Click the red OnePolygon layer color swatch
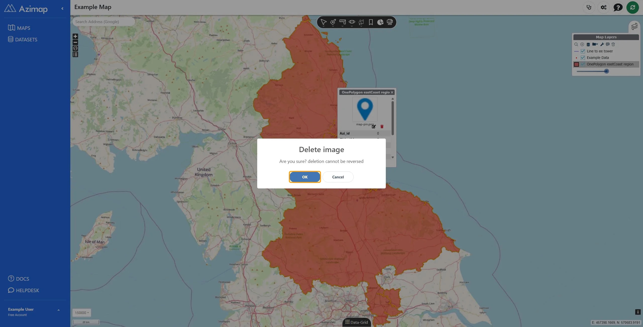The image size is (643, 327). coord(576,64)
